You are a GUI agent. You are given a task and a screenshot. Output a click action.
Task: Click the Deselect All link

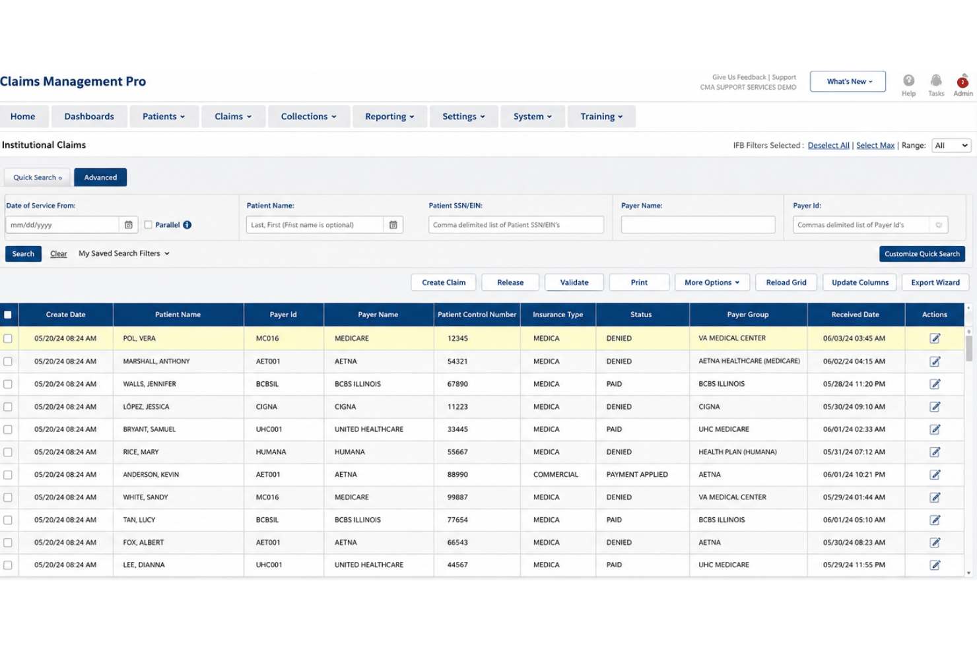828,145
